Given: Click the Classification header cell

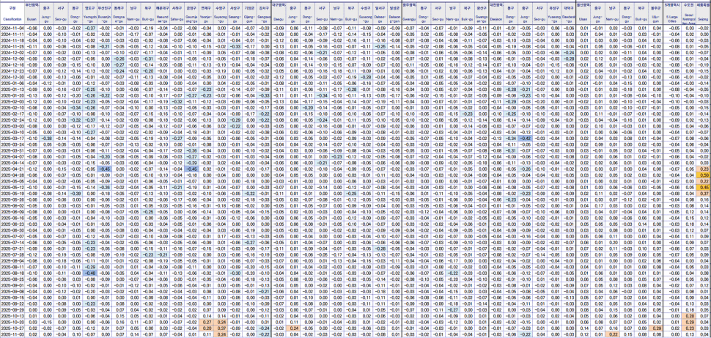Looking at the screenshot, I should (x=11, y=15).
